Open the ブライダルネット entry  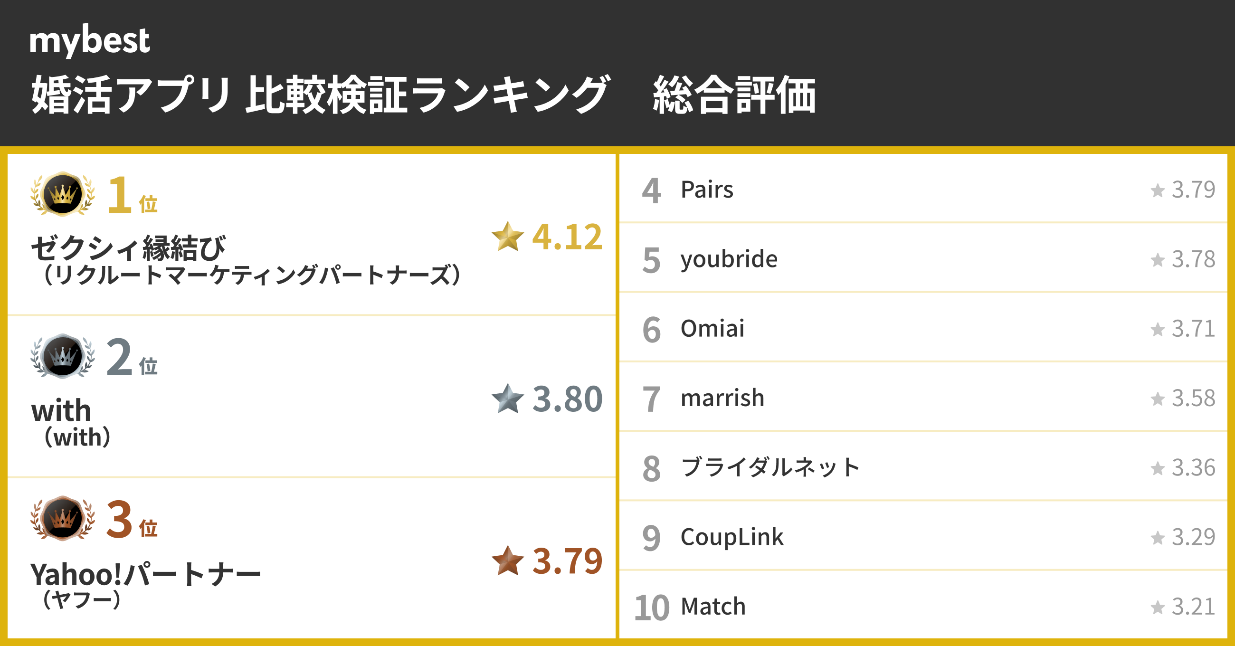tap(770, 467)
